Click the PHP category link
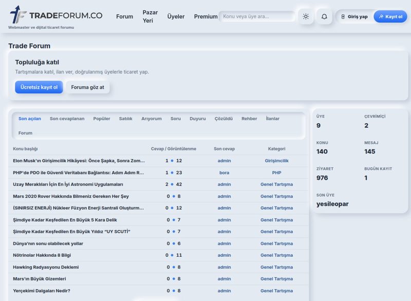The image size is (411, 301). [276, 173]
